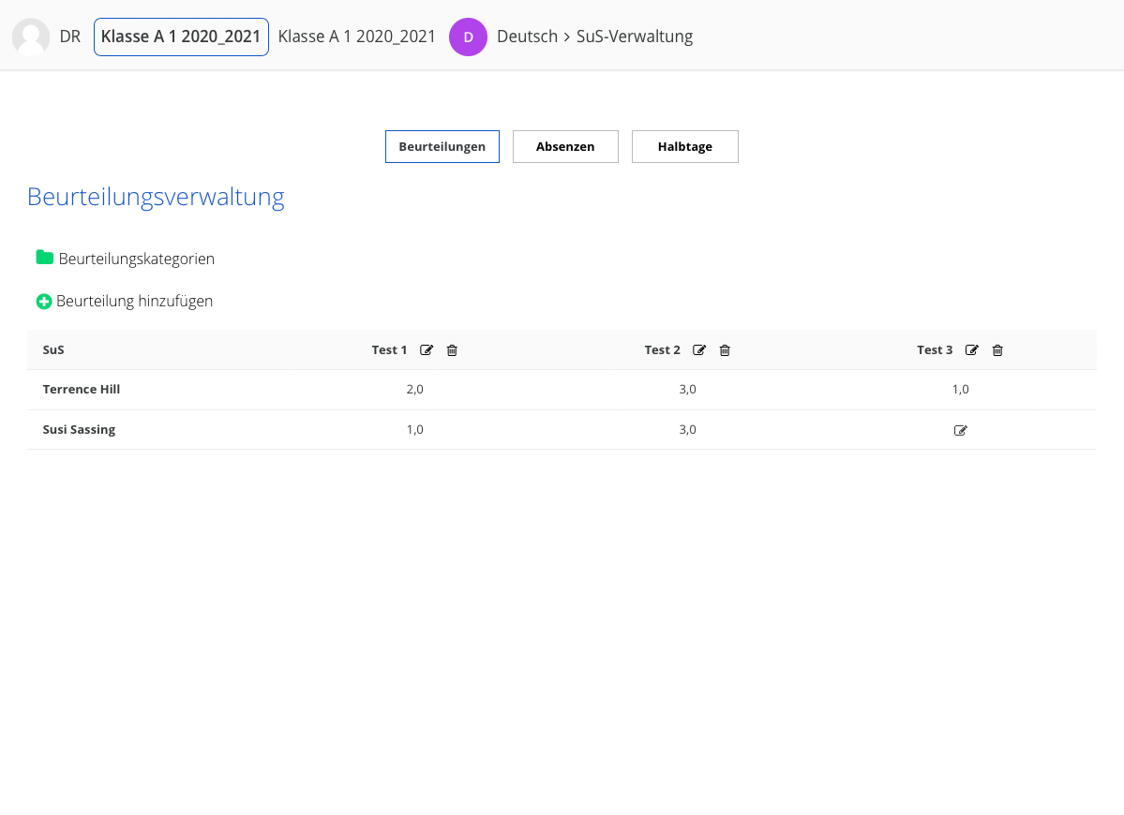Open the Klasse A 1 2020_2021 class selector
This screenshot has height=815, width=1124.
point(181,37)
